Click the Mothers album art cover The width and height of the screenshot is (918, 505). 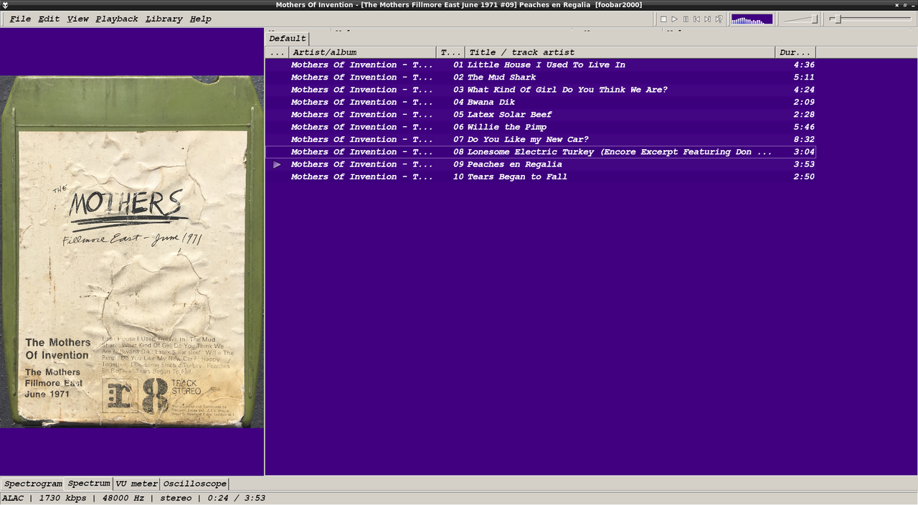click(x=132, y=252)
